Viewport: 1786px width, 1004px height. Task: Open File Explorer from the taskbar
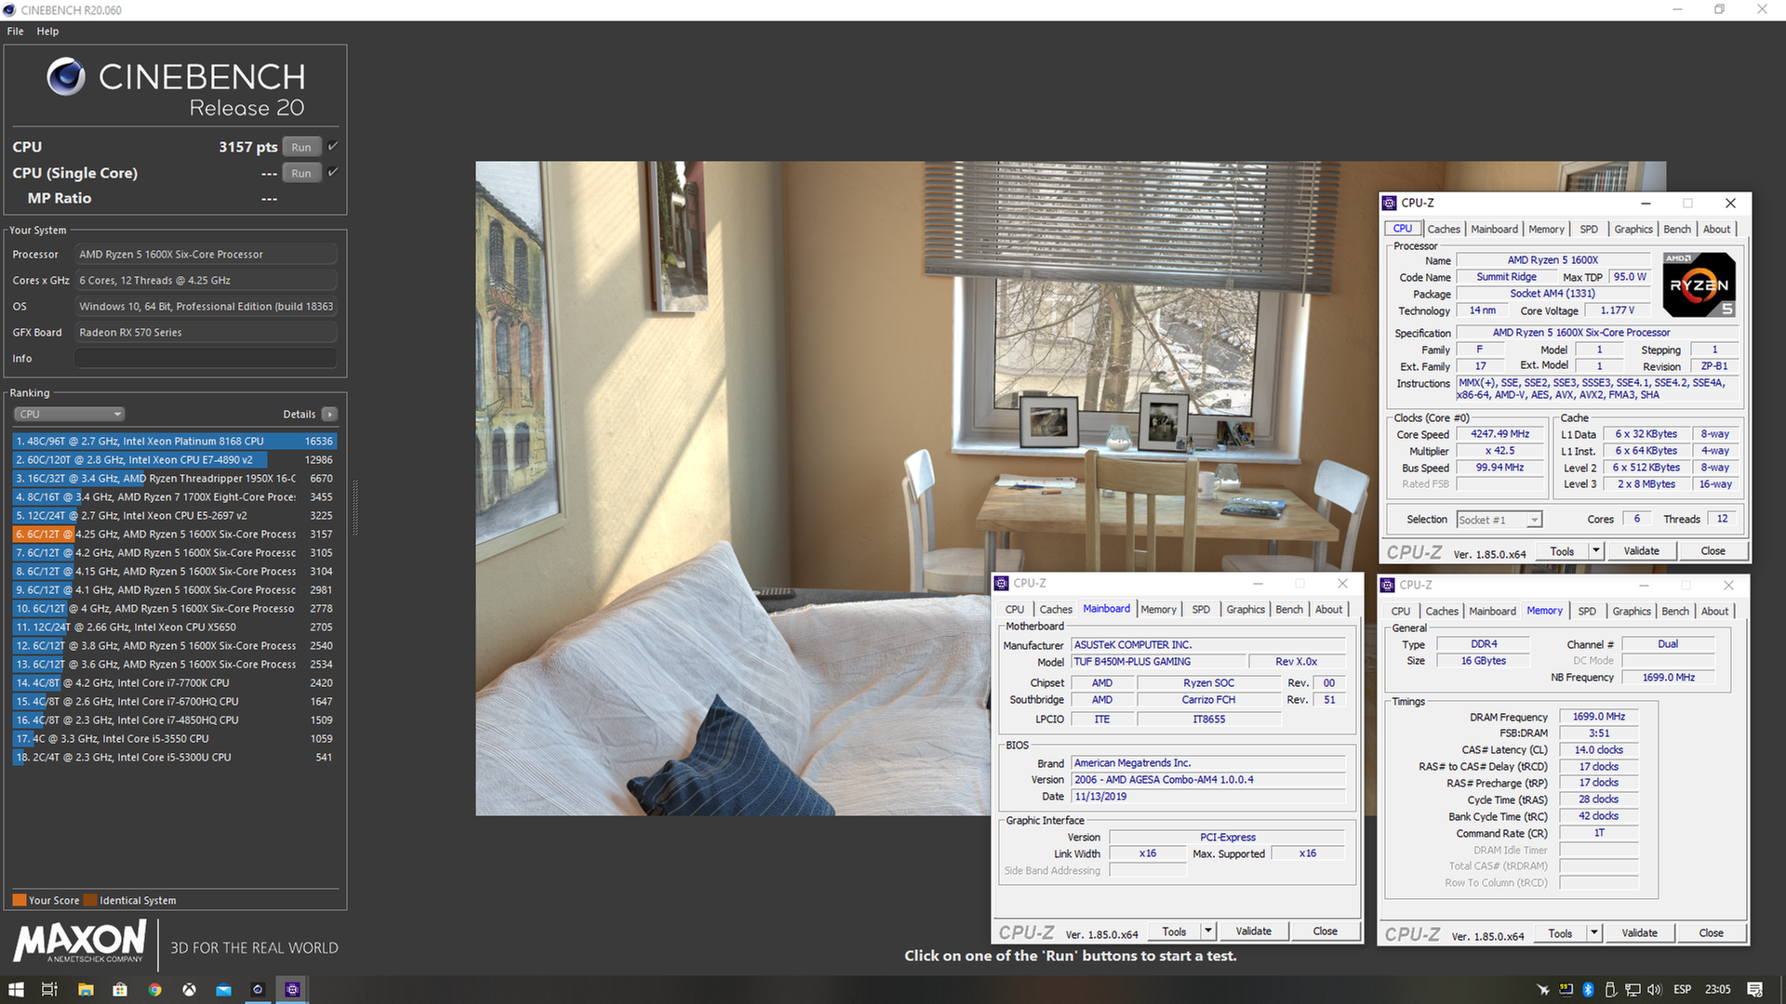coord(86,989)
